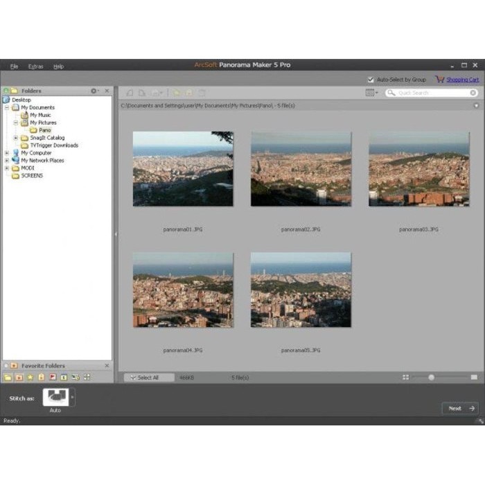Click the grid thumbnails favorite icon

[x=87, y=377]
